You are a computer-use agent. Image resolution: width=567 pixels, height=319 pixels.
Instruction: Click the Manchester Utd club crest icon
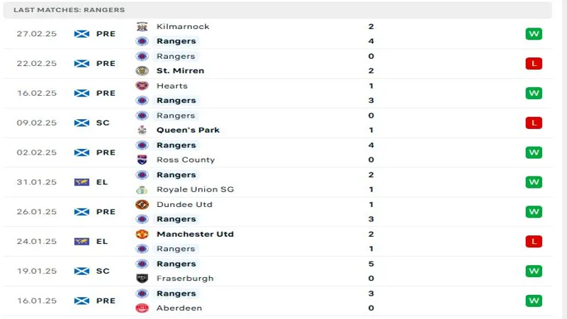[x=142, y=235]
